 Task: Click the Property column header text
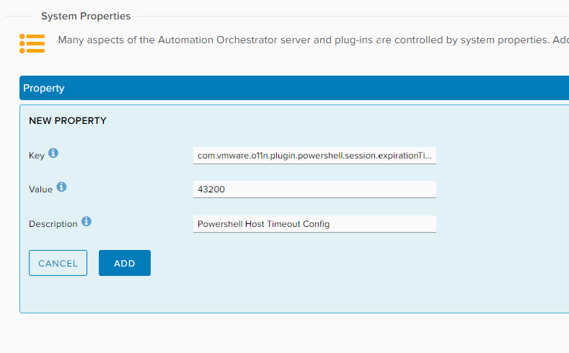(44, 88)
